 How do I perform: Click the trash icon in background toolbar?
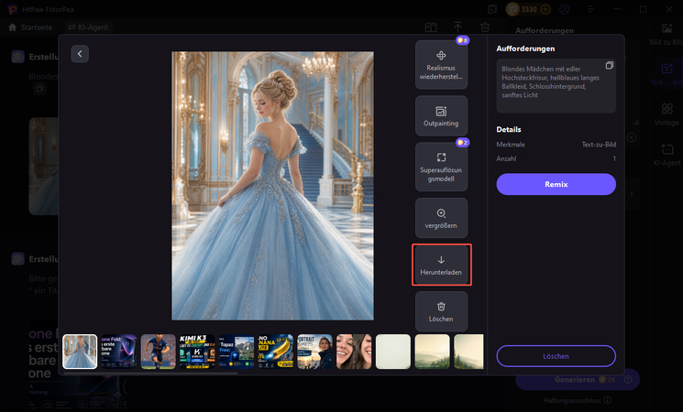[485, 27]
